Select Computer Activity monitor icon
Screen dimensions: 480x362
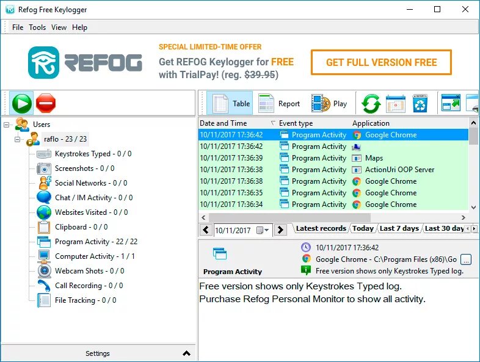44,256
